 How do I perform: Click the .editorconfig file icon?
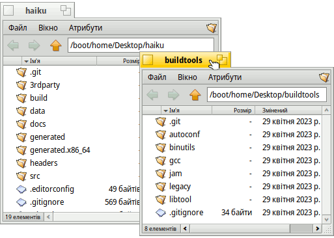[x=21, y=189]
